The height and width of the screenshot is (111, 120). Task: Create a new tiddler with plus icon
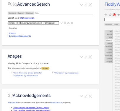(106, 15)
